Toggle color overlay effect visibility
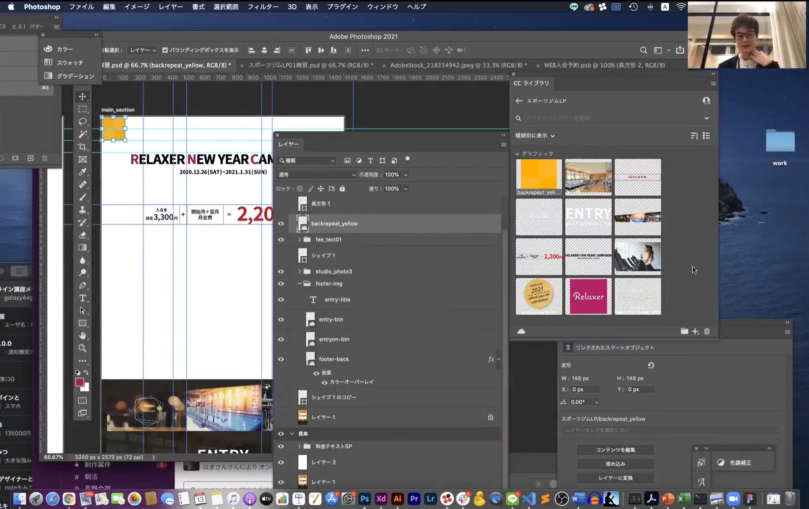The width and height of the screenshot is (809, 509). [325, 382]
